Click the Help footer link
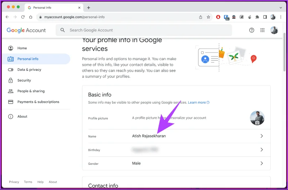288x190 pixels. pos(40,182)
